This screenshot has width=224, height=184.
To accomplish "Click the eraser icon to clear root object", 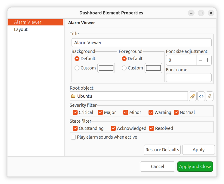I will (x=210, y=96).
